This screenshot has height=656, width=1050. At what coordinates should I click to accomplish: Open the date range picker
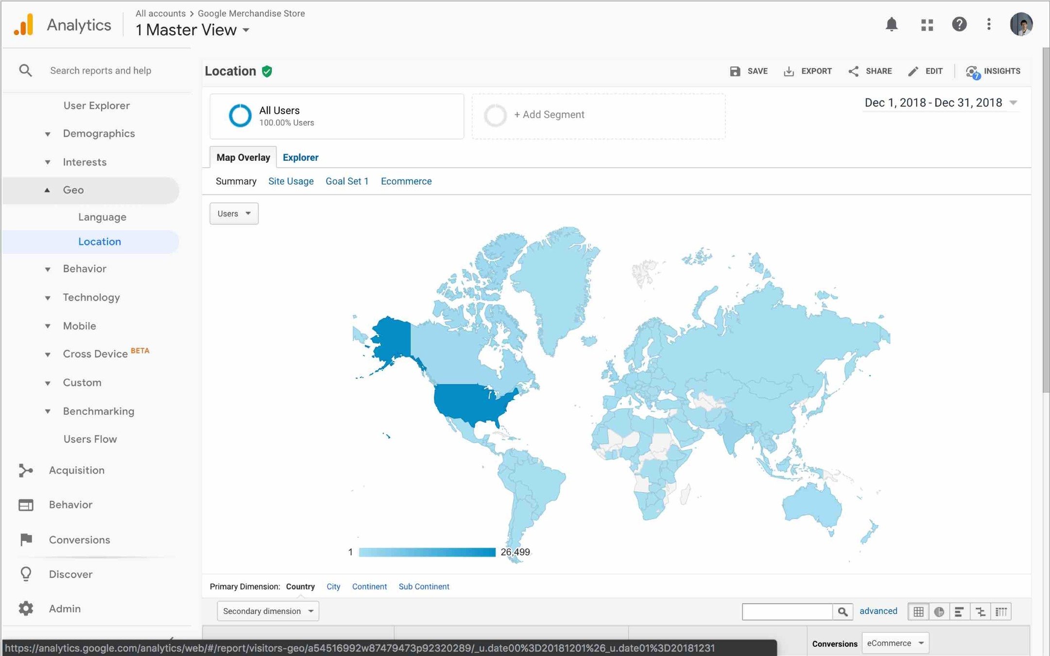940,103
